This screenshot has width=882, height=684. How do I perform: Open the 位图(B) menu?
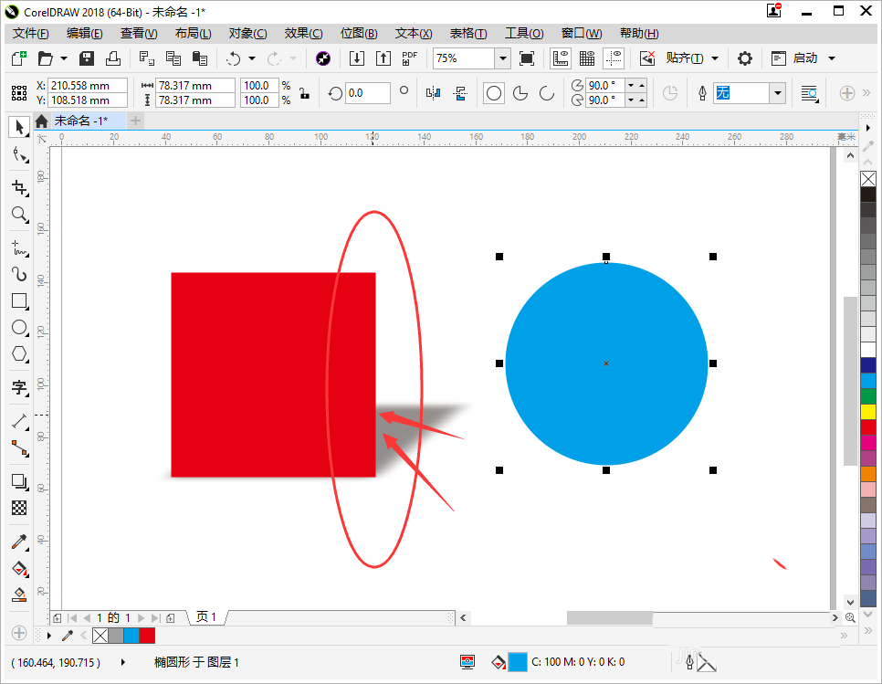tap(359, 33)
